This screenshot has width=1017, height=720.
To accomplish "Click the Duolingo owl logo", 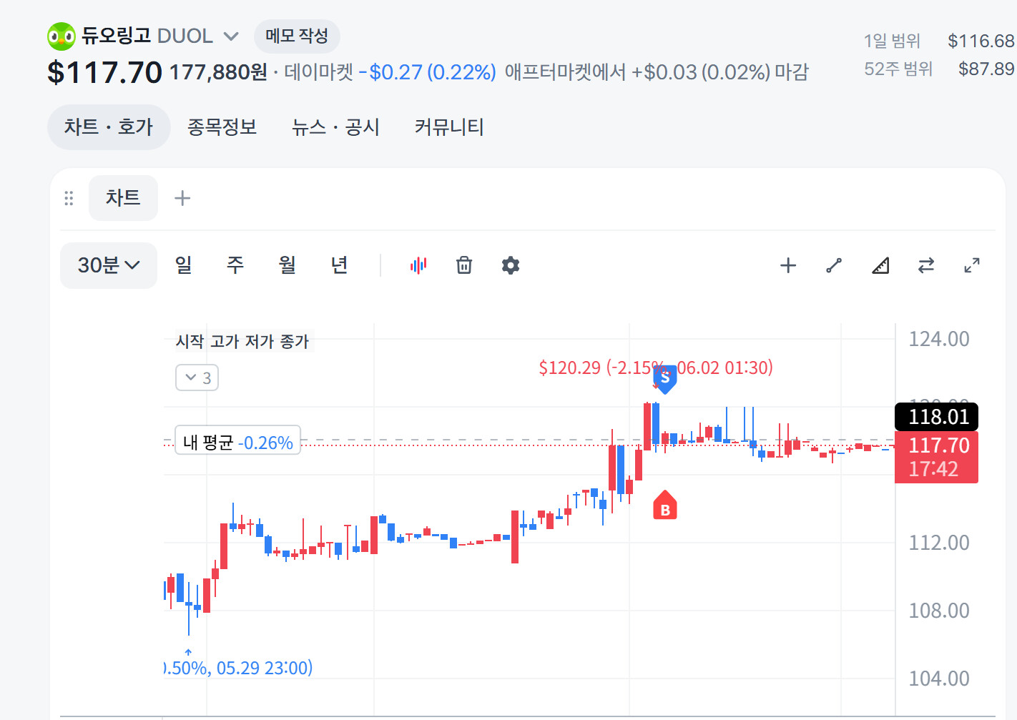I will (62, 36).
